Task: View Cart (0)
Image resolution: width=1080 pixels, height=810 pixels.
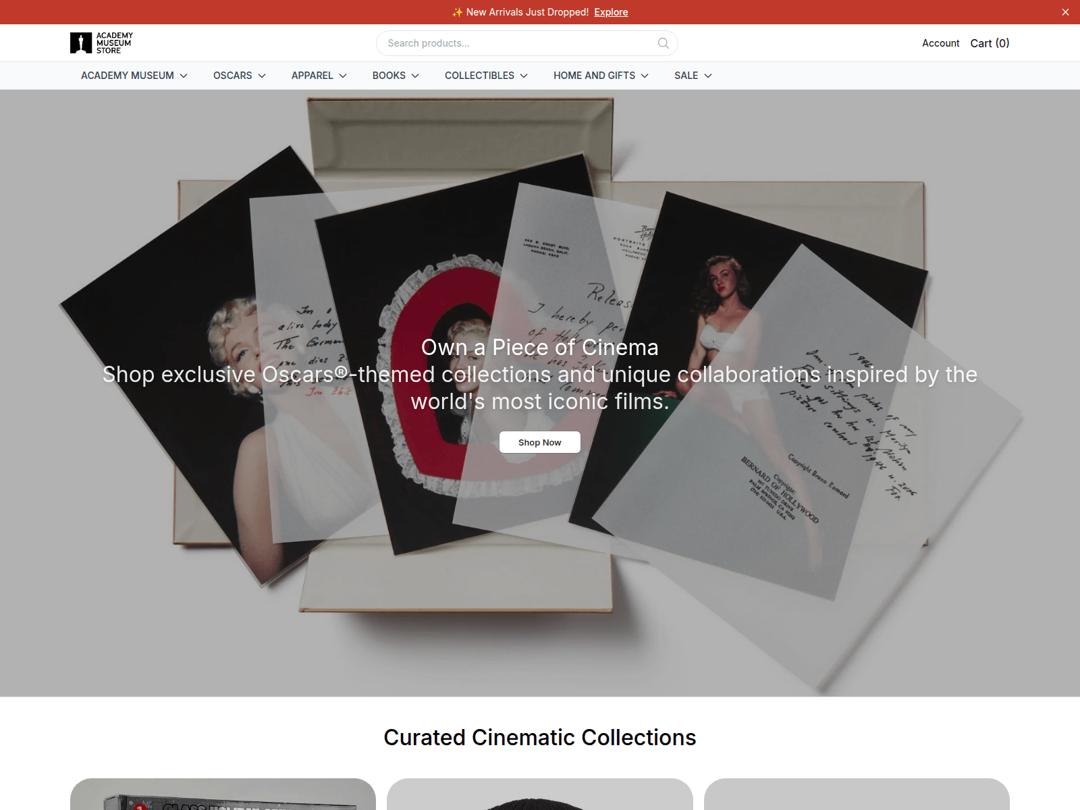Action: (990, 43)
